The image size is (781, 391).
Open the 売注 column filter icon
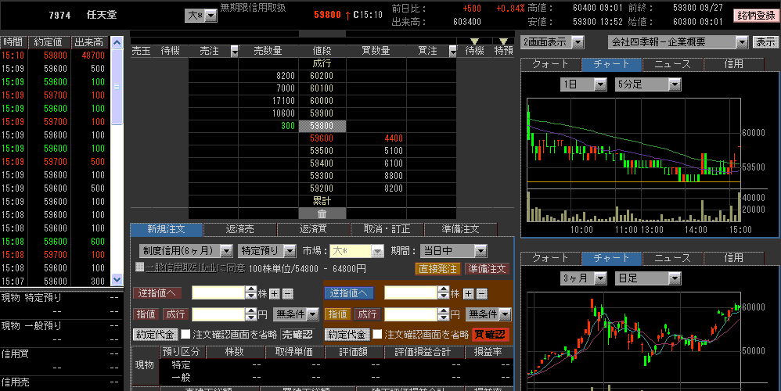click(x=234, y=51)
